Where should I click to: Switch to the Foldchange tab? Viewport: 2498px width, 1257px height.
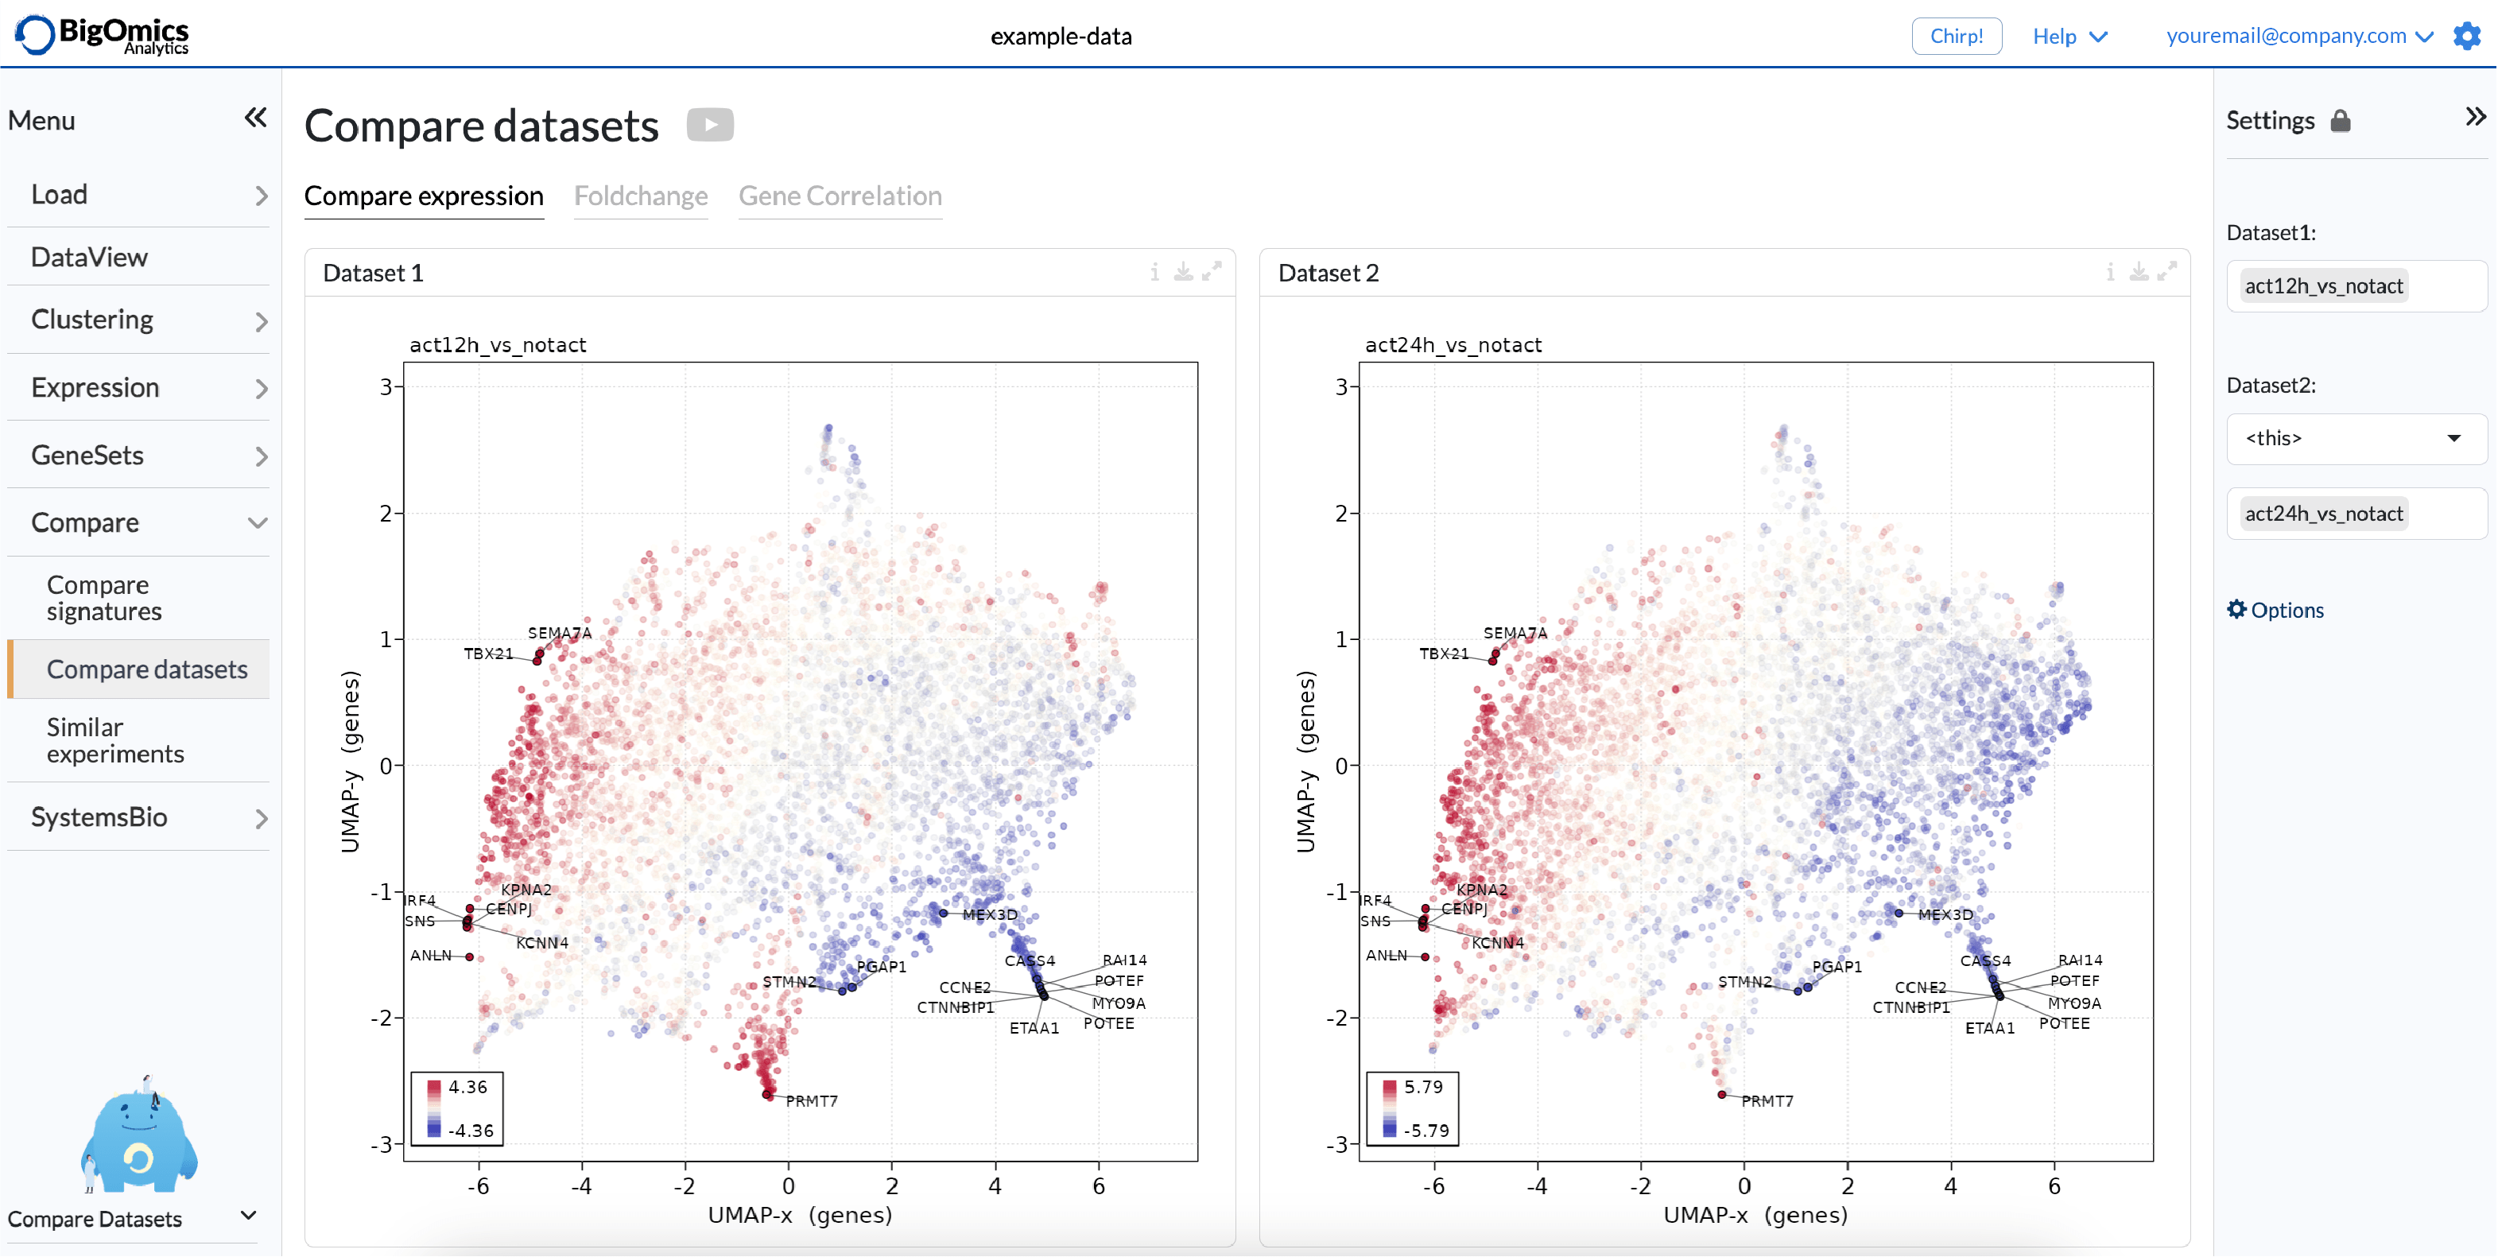tap(641, 196)
